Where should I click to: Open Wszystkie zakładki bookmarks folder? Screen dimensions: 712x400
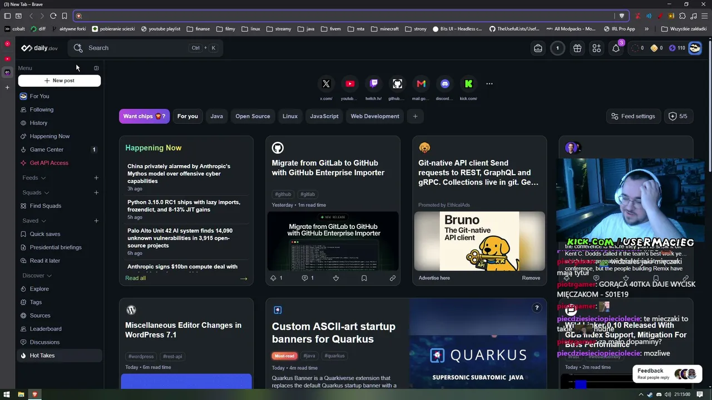coord(684,29)
